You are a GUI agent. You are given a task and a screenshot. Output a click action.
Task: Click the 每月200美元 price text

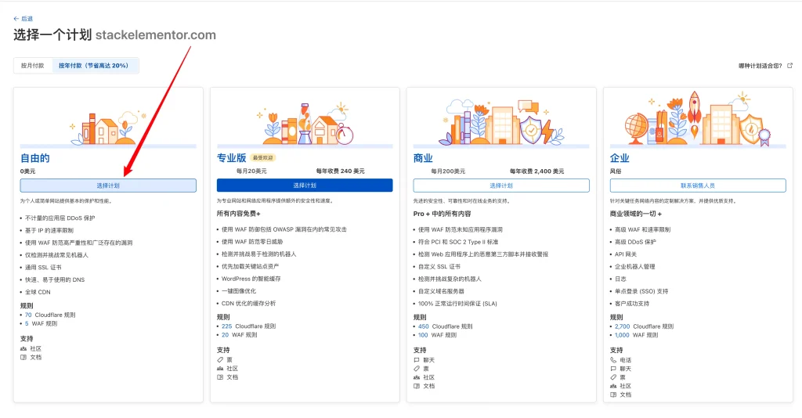tap(448, 171)
